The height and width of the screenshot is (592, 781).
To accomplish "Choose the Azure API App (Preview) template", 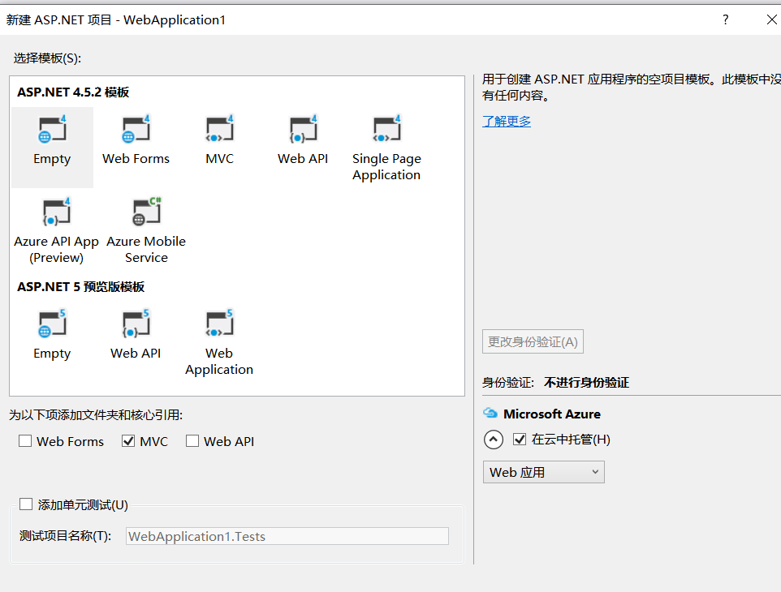I will [56, 213].
